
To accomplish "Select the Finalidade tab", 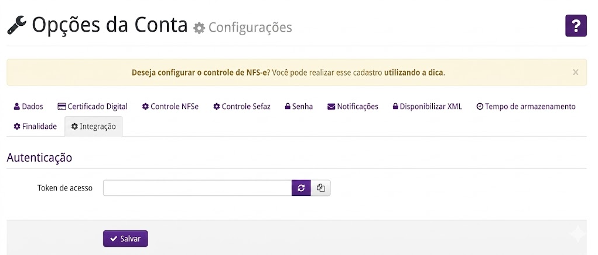I will [x=35, y=127].
